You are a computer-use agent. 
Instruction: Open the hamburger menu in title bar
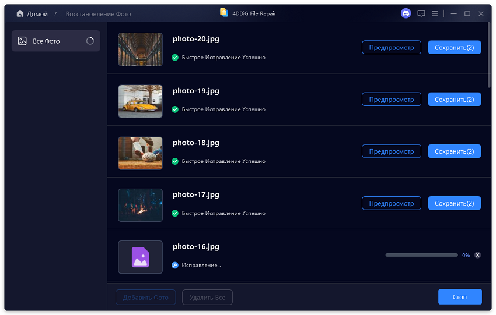coord(435,13)
